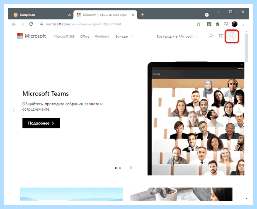Open the green music extension icon

[x=209, y=24]
